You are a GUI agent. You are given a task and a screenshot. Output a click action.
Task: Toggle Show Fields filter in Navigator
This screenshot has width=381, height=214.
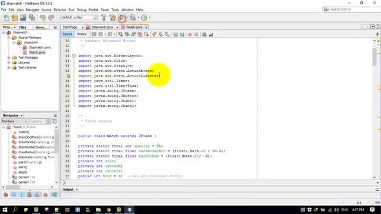(x=14, y=194)
